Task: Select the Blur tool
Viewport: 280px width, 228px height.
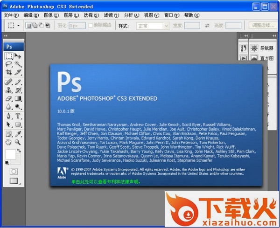Action: click(8, 106)
